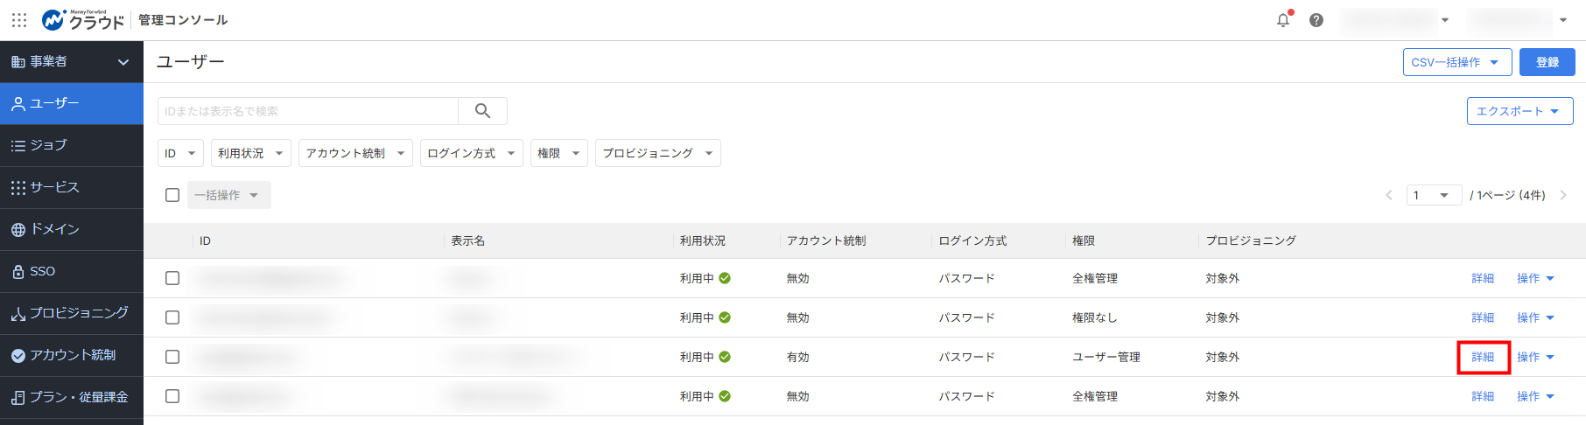Screen dimensions: 1586x425
Task: Expand the CSV一括操作 dropdown
Action: 1457,62
